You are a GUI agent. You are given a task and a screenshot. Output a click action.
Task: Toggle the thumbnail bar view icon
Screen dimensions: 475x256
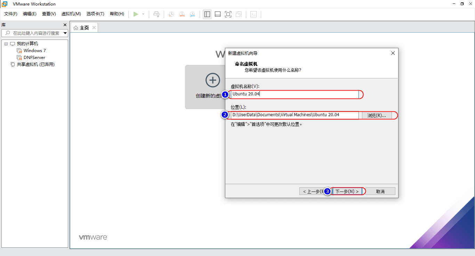pos(218,14)
